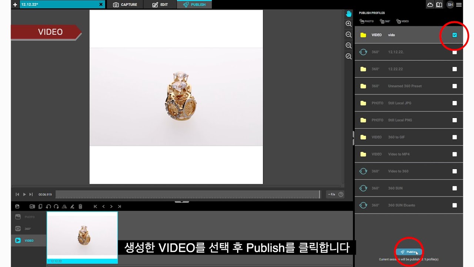
Task: Click the zoom in magnifier icon
Action: [x=348, y=24]
